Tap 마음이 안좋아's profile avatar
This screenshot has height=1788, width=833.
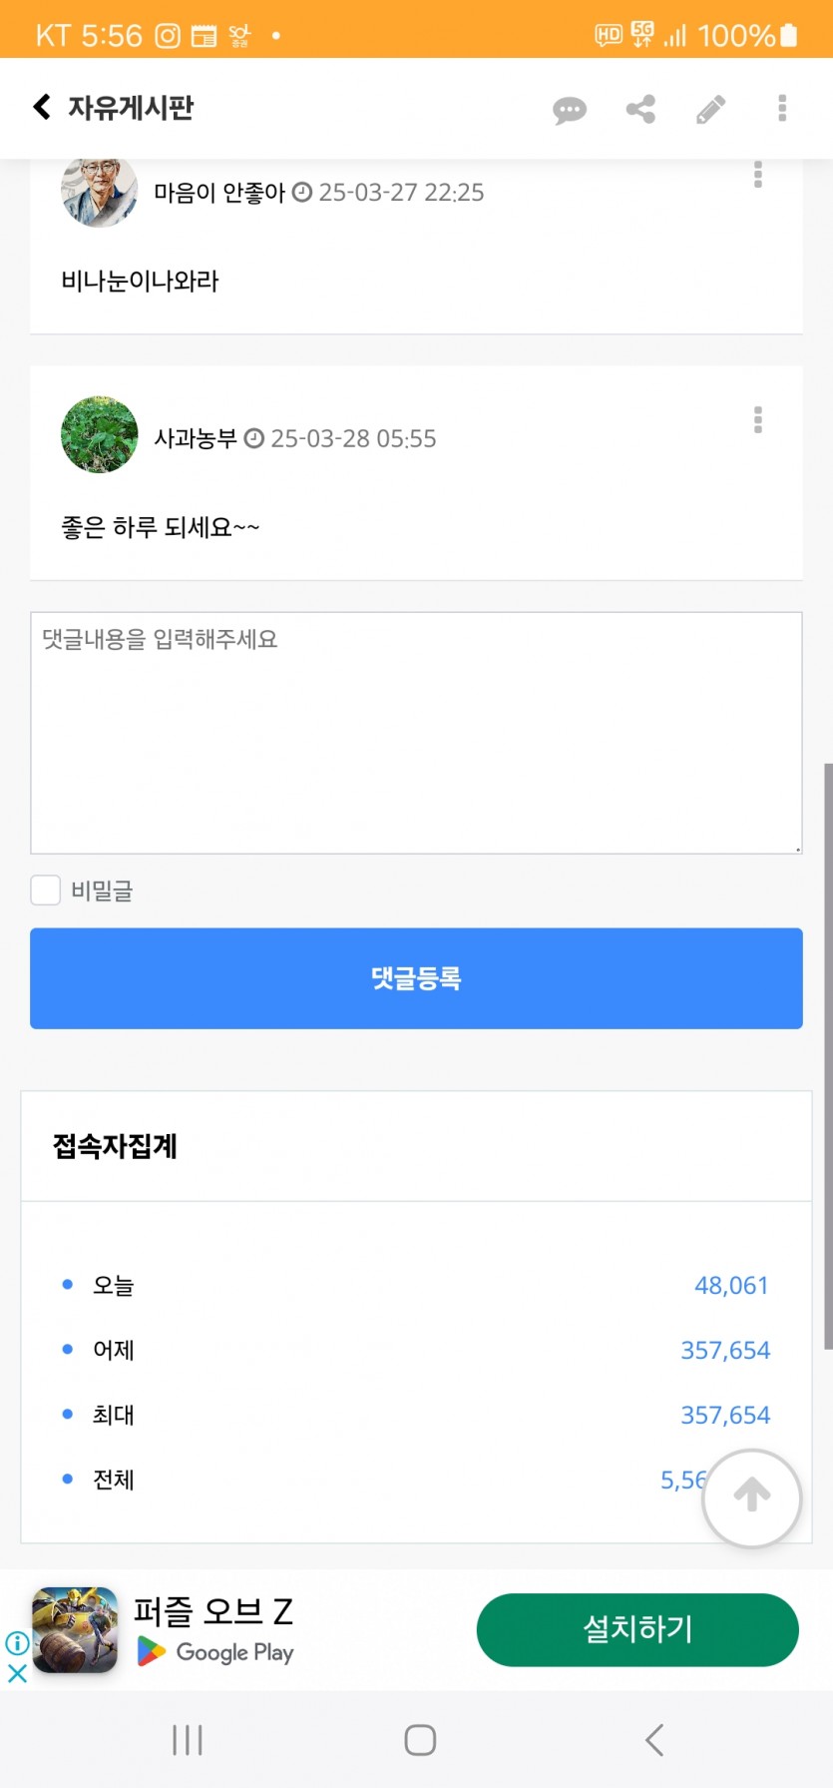[100, 190]
